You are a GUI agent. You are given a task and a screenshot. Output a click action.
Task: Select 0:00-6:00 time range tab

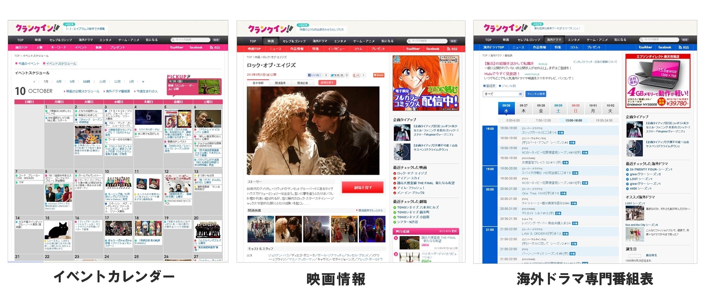513,121
